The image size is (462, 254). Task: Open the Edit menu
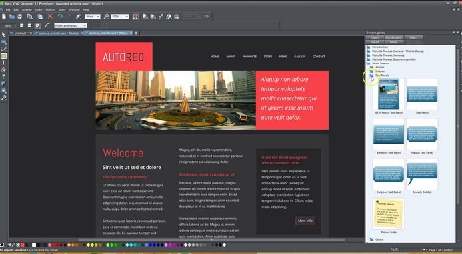pyautogui.click(x=16, y=10)
